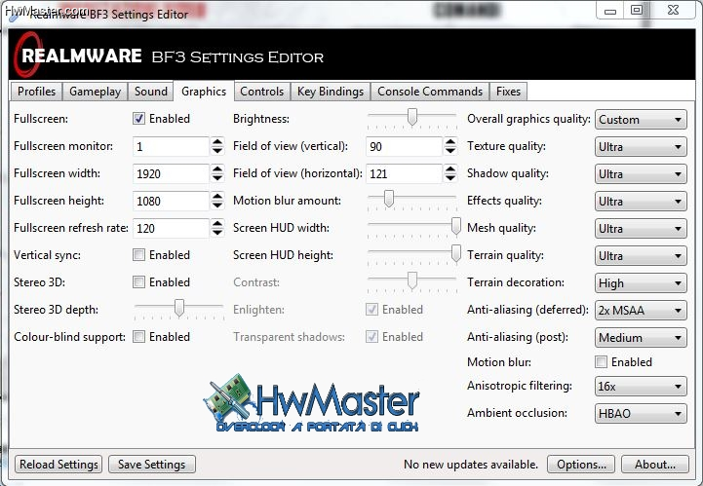Viewport: 703px width, 486px height.
Task: Open the About dialog
Action: pos(655,465)
